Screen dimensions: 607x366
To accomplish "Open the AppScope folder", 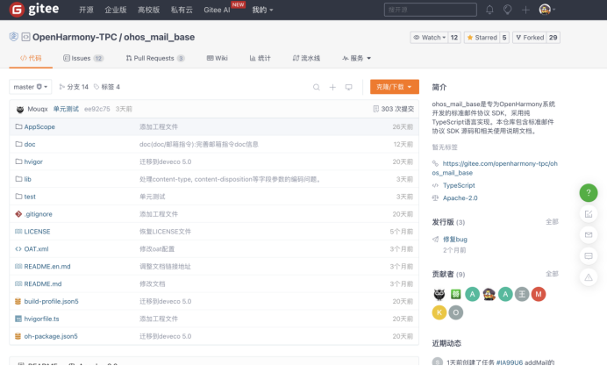I will [39, 126].
